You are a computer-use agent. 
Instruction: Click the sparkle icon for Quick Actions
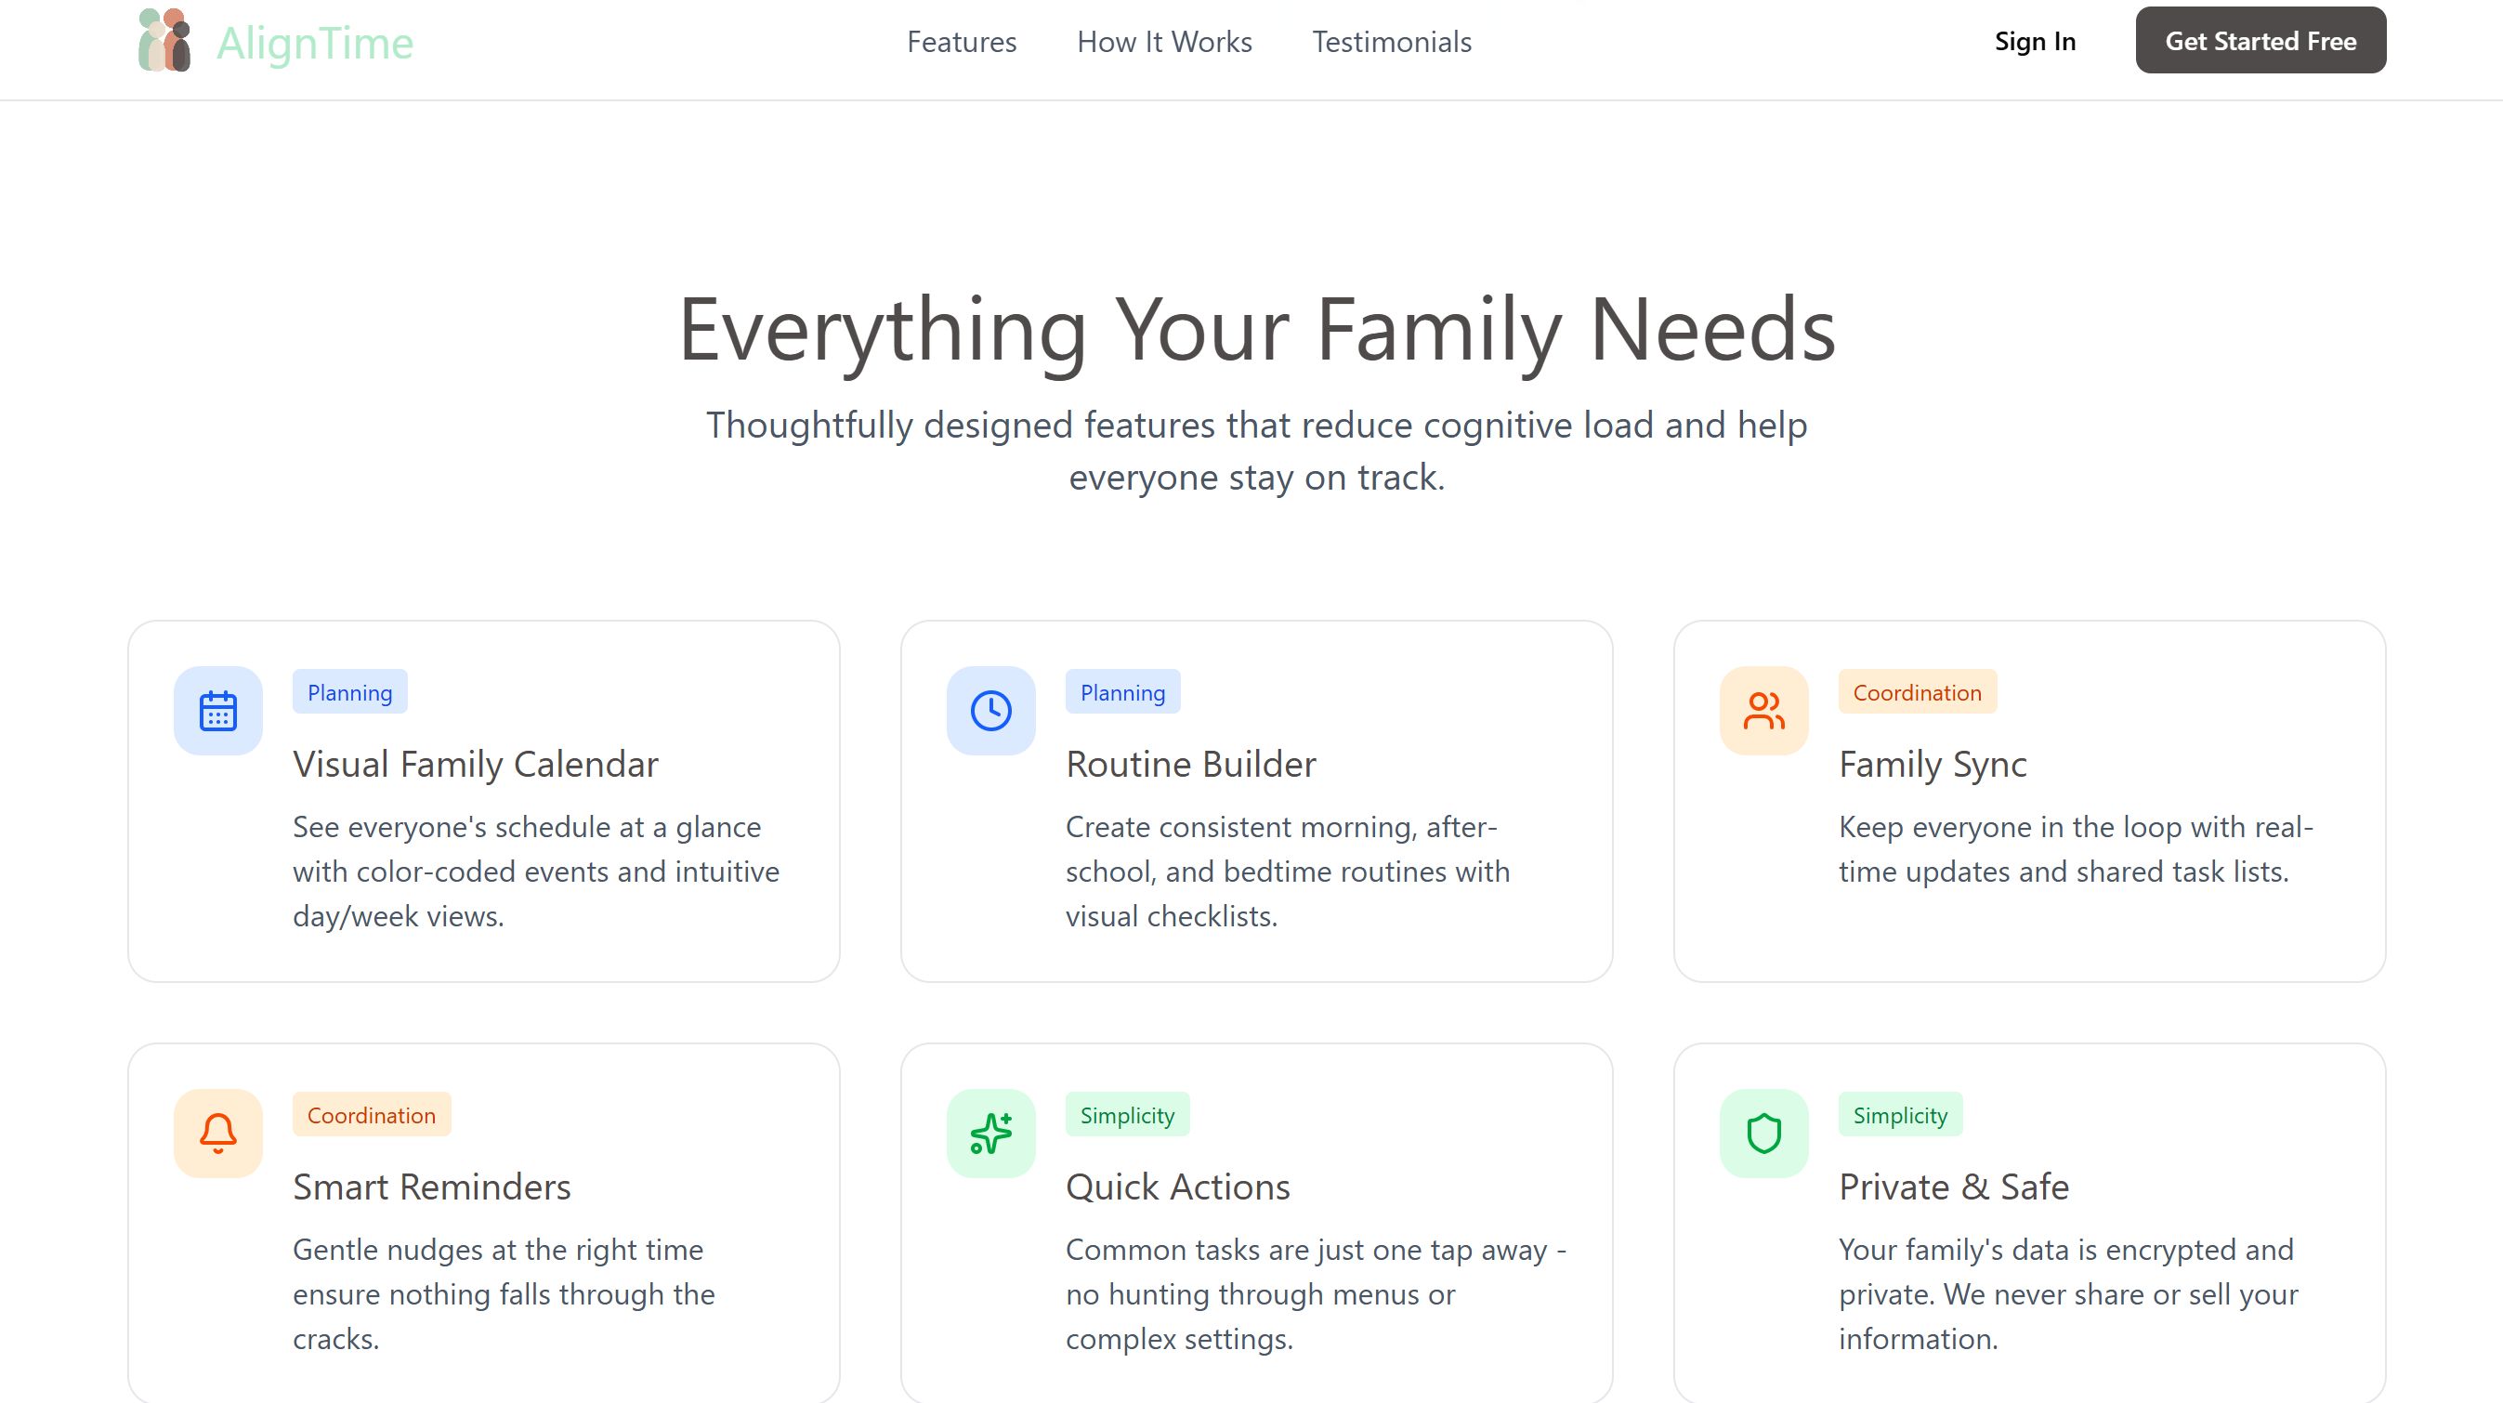tap(990, 1133)
